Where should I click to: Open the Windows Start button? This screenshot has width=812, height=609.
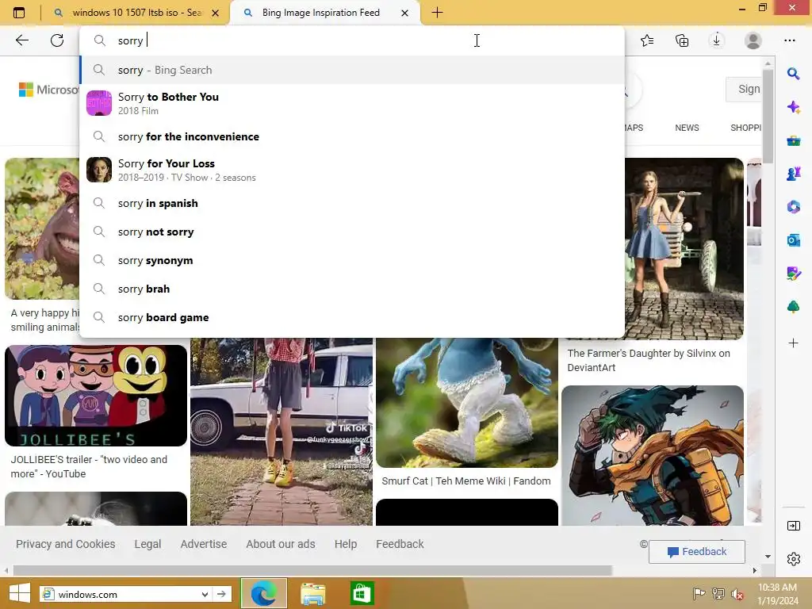[x=19, y=594]
